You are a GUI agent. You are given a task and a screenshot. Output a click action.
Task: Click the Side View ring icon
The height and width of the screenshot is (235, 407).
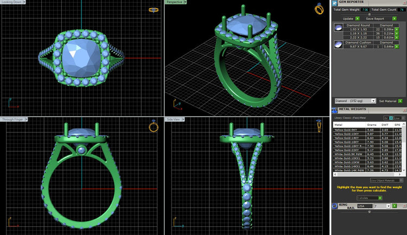click(319, 127)
